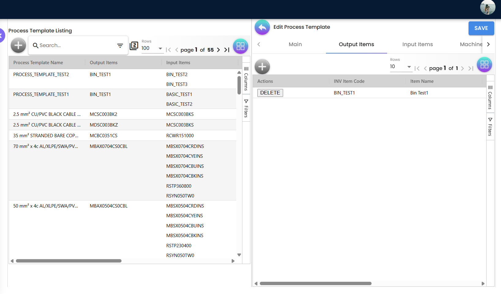Image resolution: width=501 pixels, height=294 pixels.
Task: Click the plus icon to add an output item
Action: tap(262, 66)
